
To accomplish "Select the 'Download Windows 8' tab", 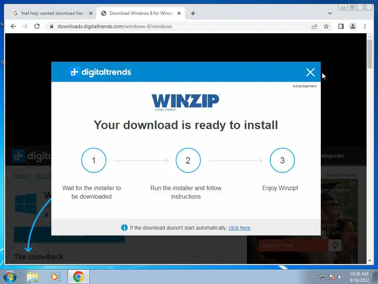I will (x=141, y=13).
